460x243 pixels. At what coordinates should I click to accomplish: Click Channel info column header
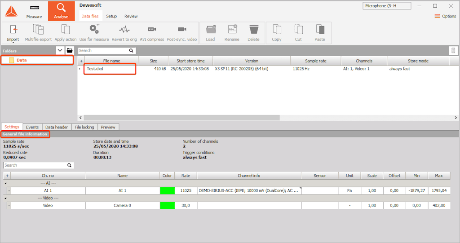[249, 176]
